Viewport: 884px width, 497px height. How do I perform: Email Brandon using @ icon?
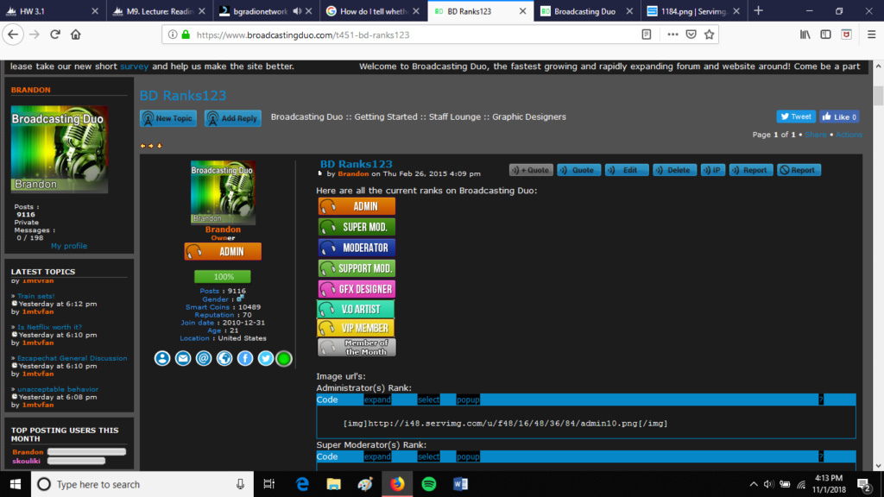click(x=204, y=358)
